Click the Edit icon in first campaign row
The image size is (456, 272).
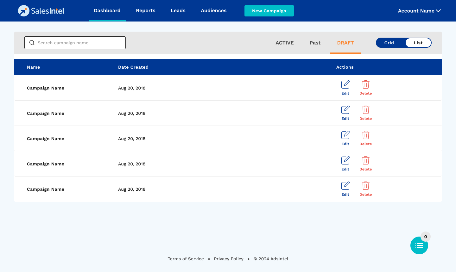(x=345, y=85)
